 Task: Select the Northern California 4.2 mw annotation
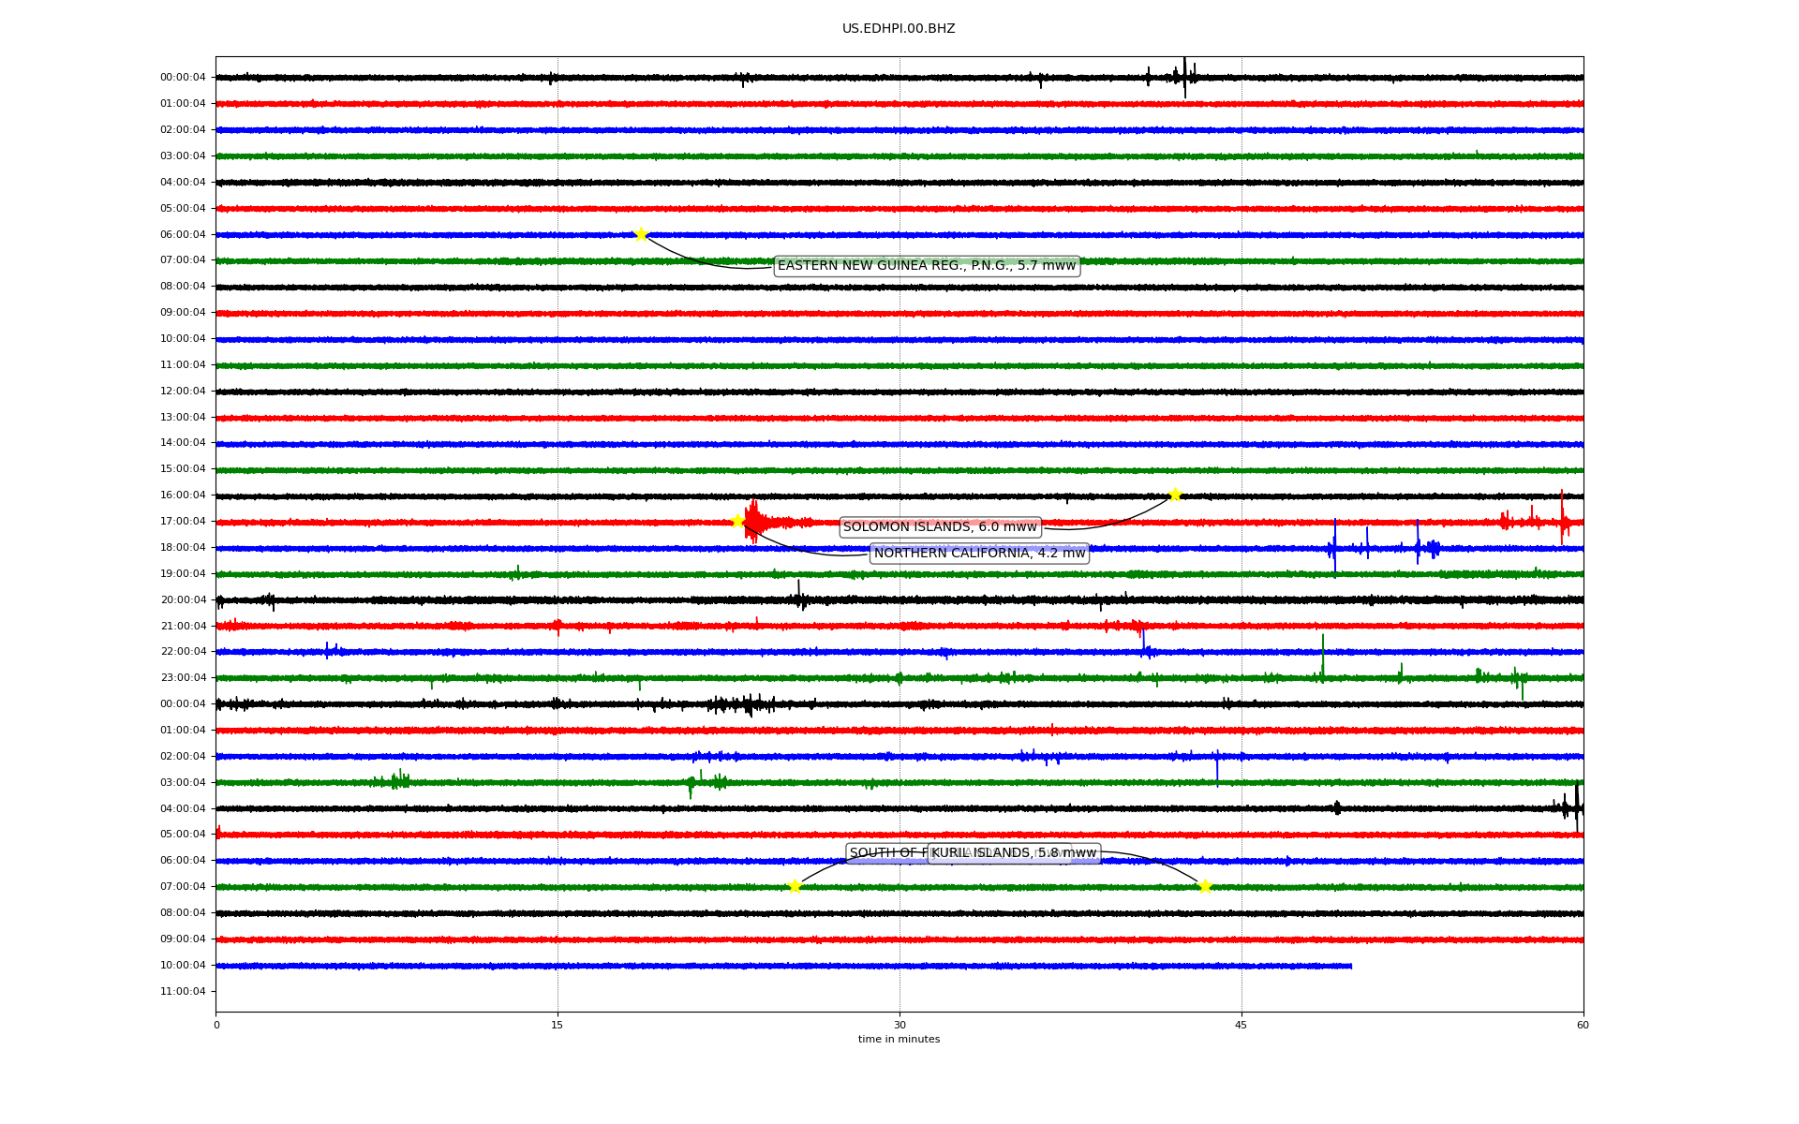coord(979,554)
